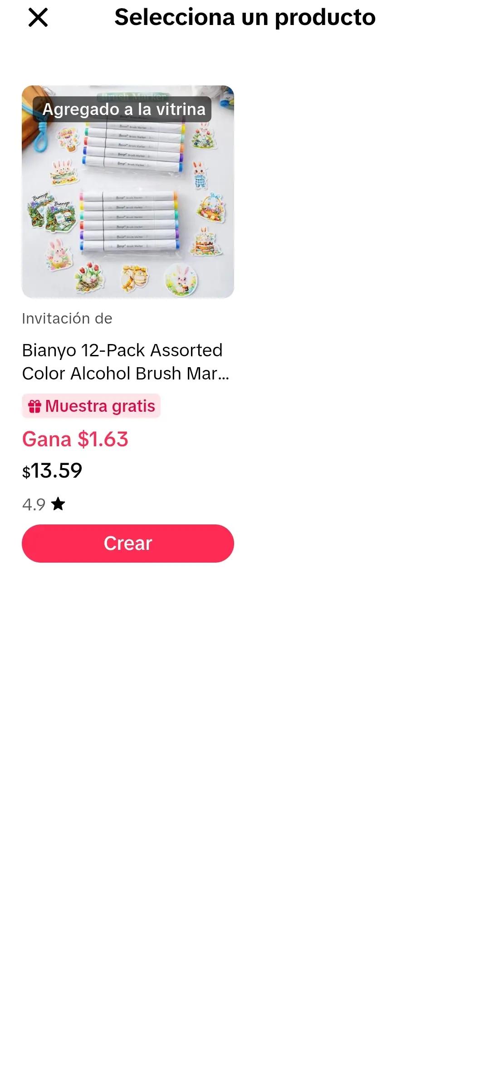Click the gift icon in Muestra gratis
This screenshot has height=1078, width=490.
(34, 406)
